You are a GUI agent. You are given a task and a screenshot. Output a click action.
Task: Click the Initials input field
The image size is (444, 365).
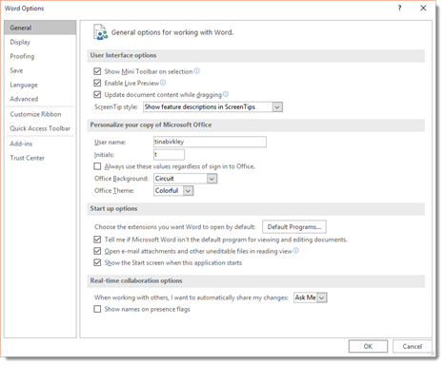click(169, 155)
